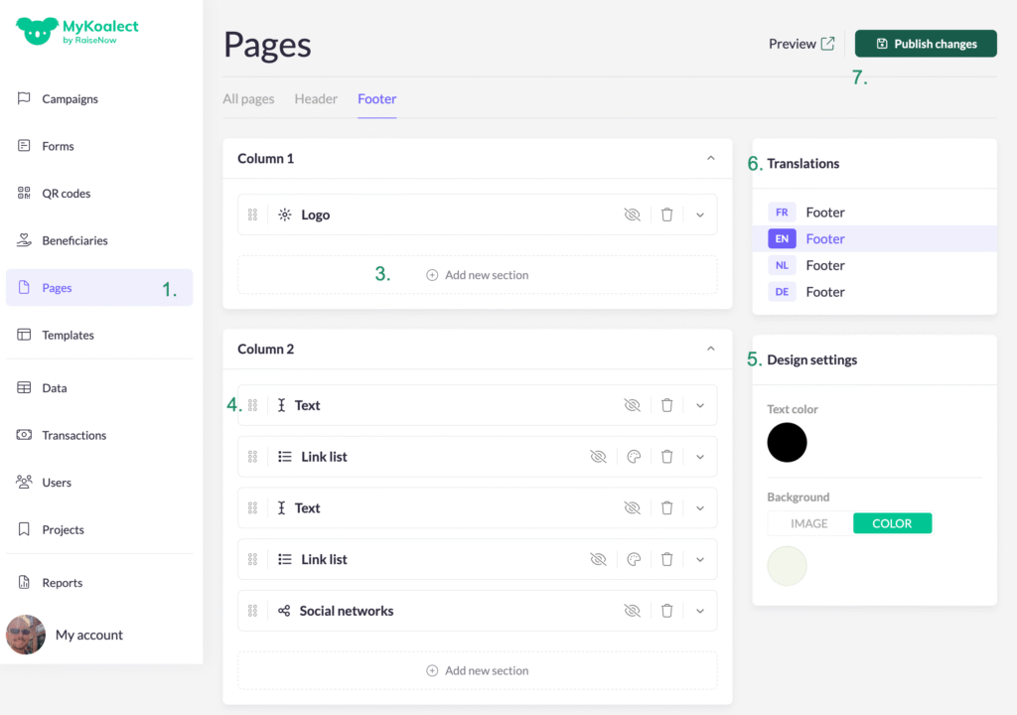The image size is (1017, 715).
Task: Hide the Social networks section
Action: [x=632, y=611]
